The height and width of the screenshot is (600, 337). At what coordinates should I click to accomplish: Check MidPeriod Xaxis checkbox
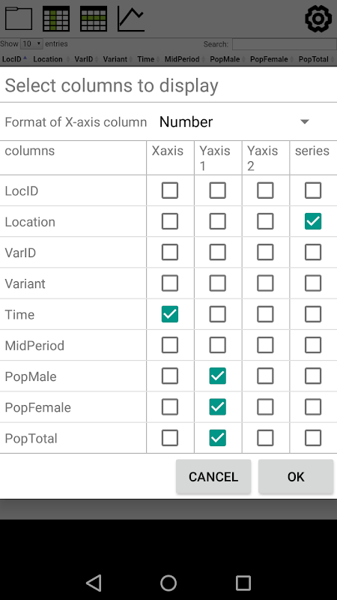(170, 345)
